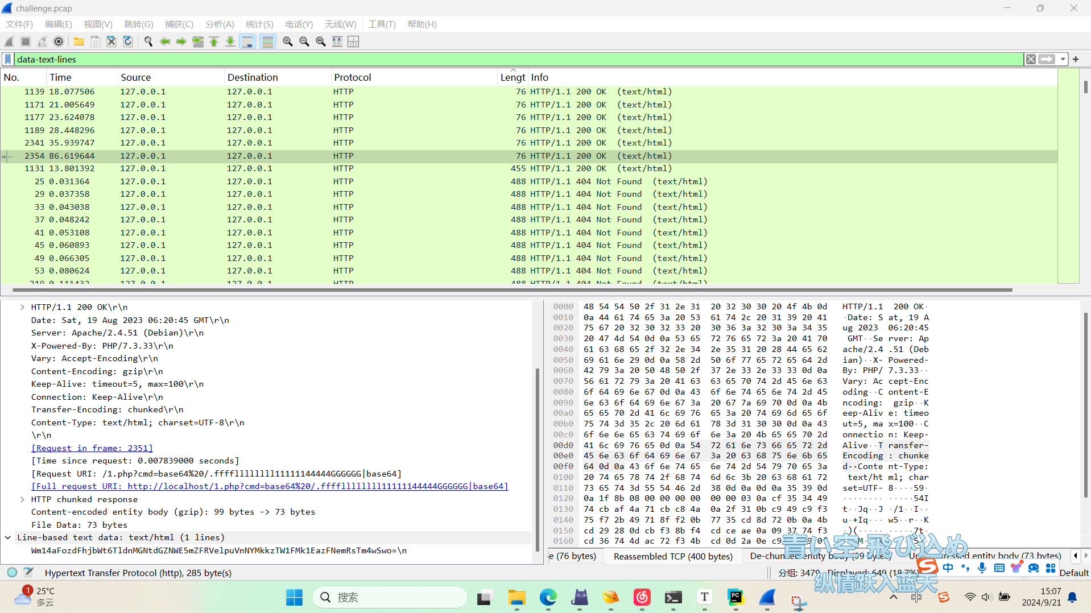Viewport: 1091px width, 613px height.
Task: Sort packets by the Time column
Action: click(81, 77)
